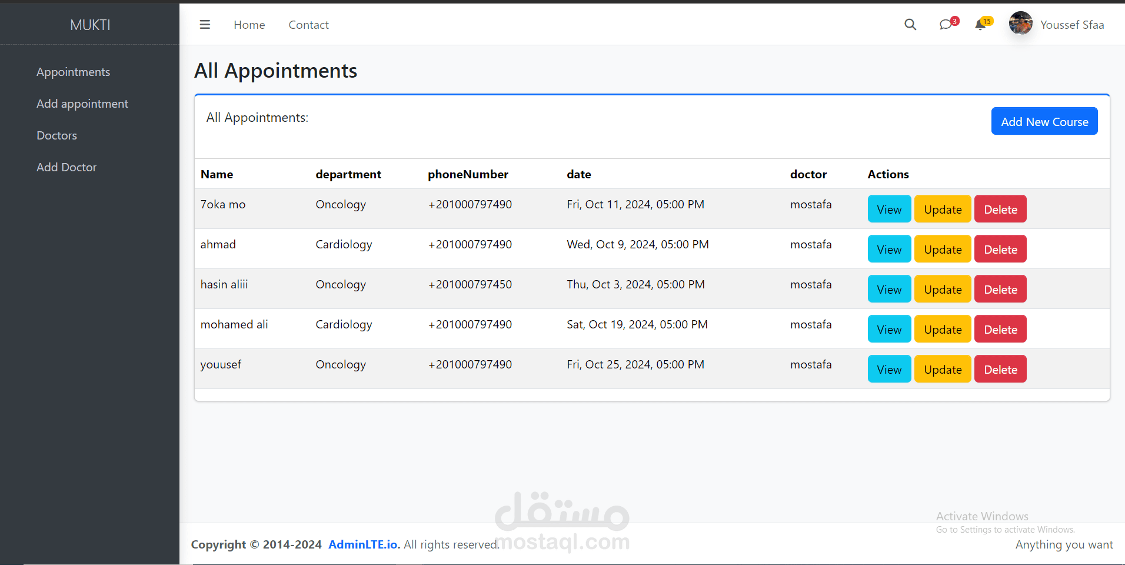This screenshot has width=1125, height=565.
Task: Open the chat messages icon
Action: coord(946,25)
